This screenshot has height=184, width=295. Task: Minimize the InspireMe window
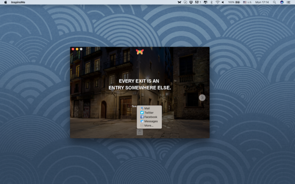[x=77, y=49]
